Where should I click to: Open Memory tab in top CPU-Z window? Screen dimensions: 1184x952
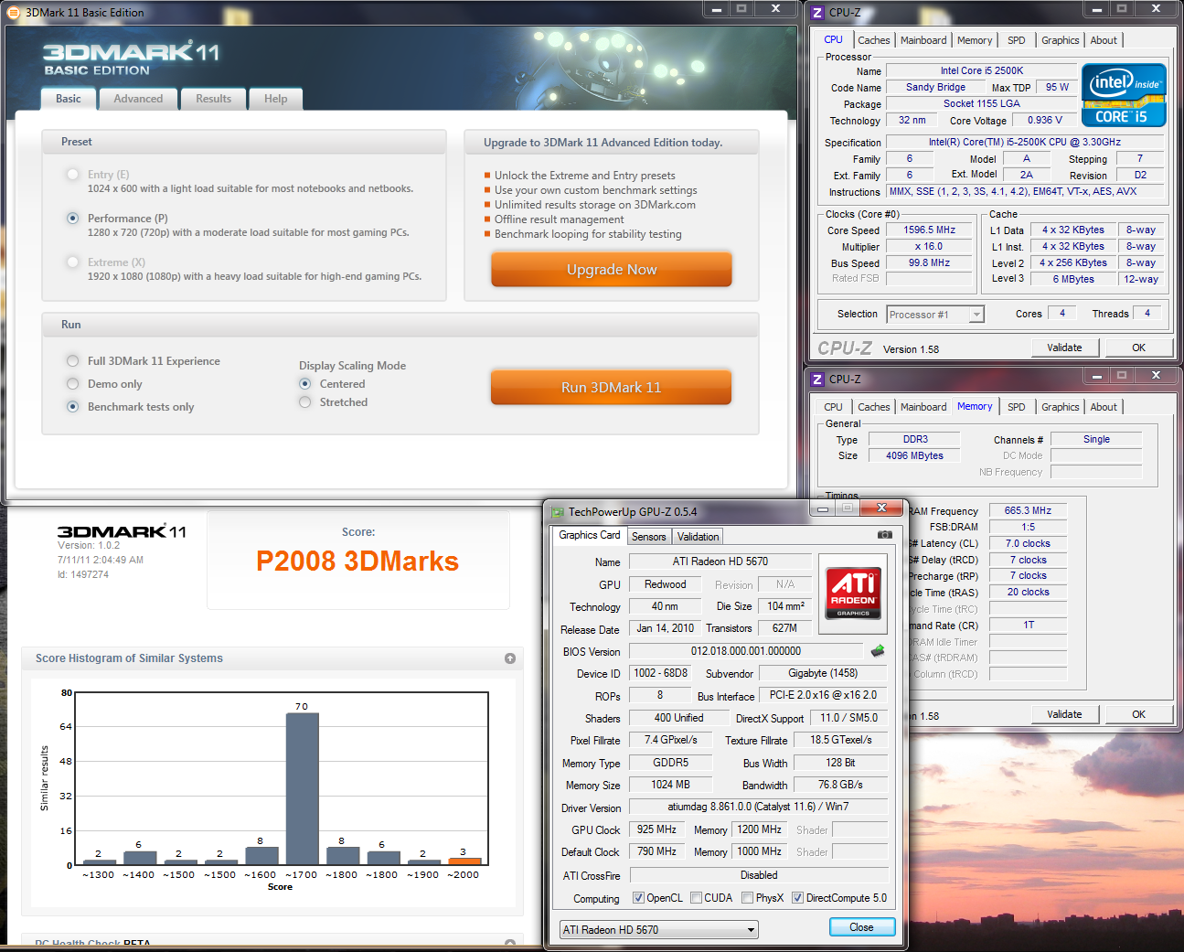click(x=975, y=40)
